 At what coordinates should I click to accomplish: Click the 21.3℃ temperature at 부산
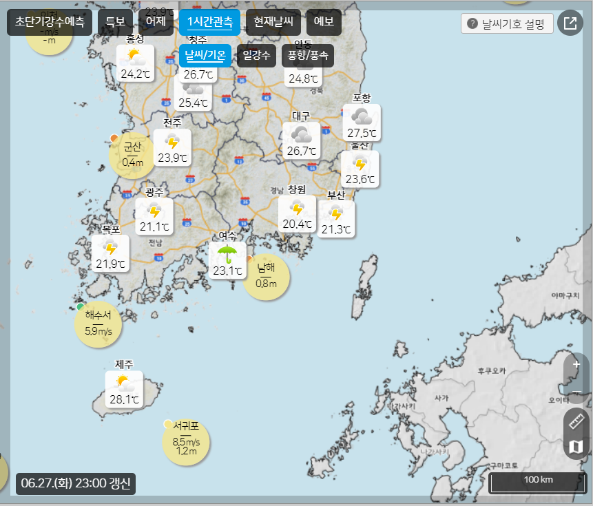click(x=336, y=229)
